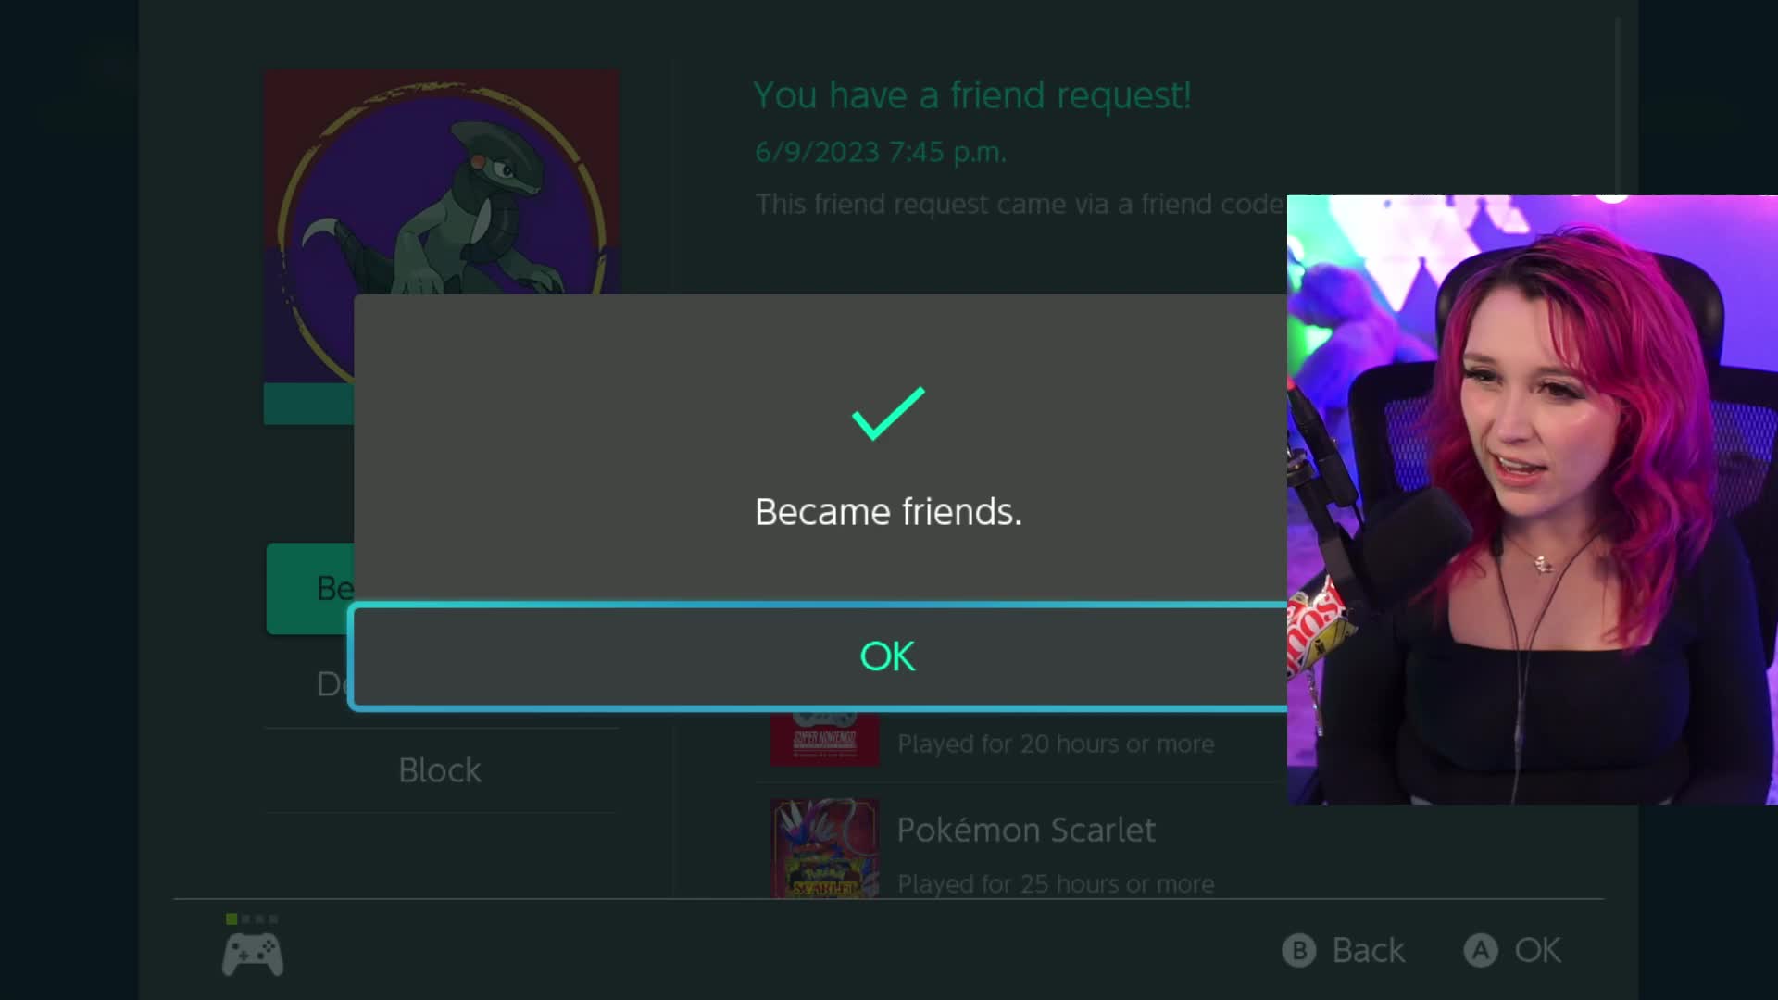Image resolution: width=1778 pixels, height=1000 pixels.
Task: Click the Super Nintendo game icon
Action: point(824,738)
